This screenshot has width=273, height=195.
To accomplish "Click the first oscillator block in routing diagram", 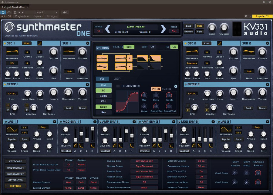I will (x=102, y=58).
